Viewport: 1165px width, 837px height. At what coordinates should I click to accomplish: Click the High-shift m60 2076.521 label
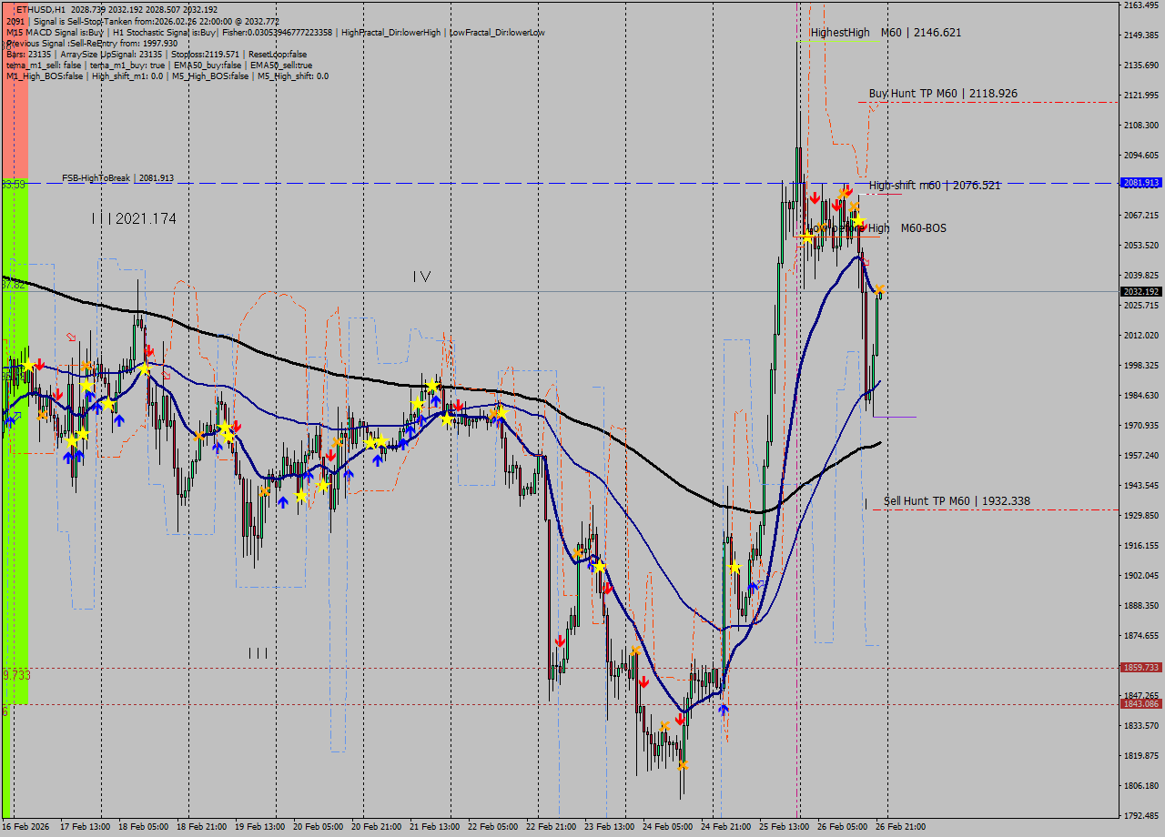click(934, 186)
